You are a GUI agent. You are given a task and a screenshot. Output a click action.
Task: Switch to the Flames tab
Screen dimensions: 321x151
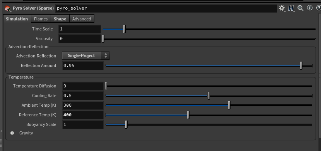click(41, 19)
